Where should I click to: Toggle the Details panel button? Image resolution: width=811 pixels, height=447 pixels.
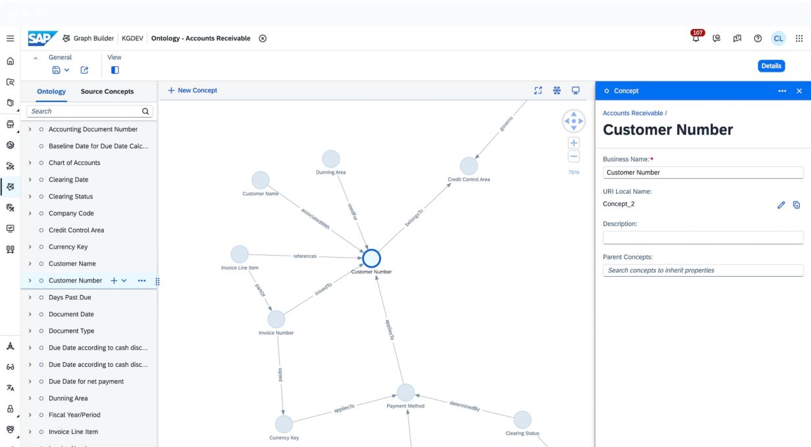(771, 66)
